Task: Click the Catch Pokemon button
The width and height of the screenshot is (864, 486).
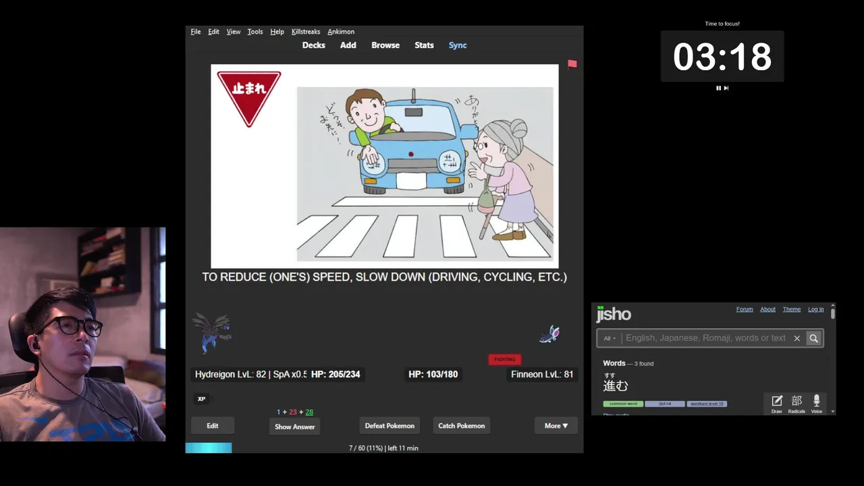Action: click(462, 426)
